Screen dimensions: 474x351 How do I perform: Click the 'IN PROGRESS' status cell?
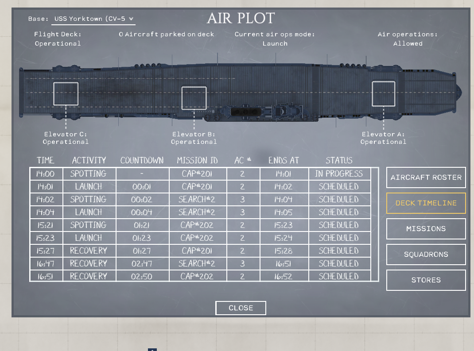click(x=339, y=174)
